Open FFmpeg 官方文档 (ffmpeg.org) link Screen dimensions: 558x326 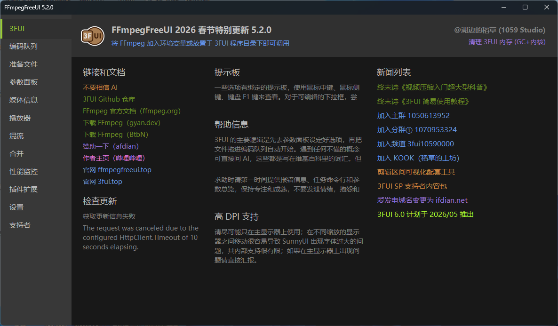click(x=132, y=111)
